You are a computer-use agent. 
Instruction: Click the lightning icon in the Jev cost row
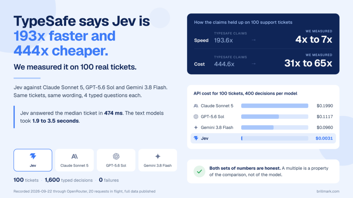click(196, 138)
